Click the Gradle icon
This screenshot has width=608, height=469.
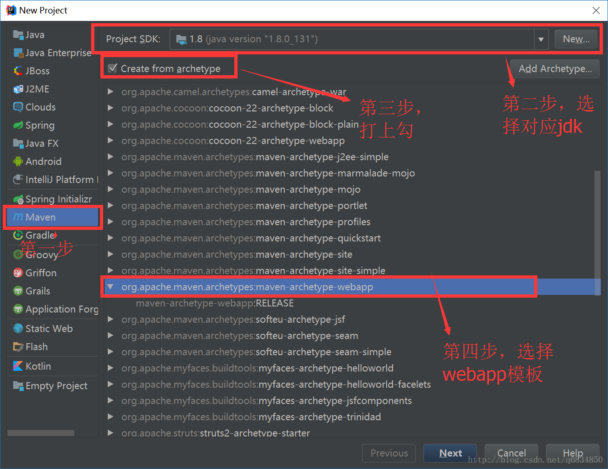point(18,235)
